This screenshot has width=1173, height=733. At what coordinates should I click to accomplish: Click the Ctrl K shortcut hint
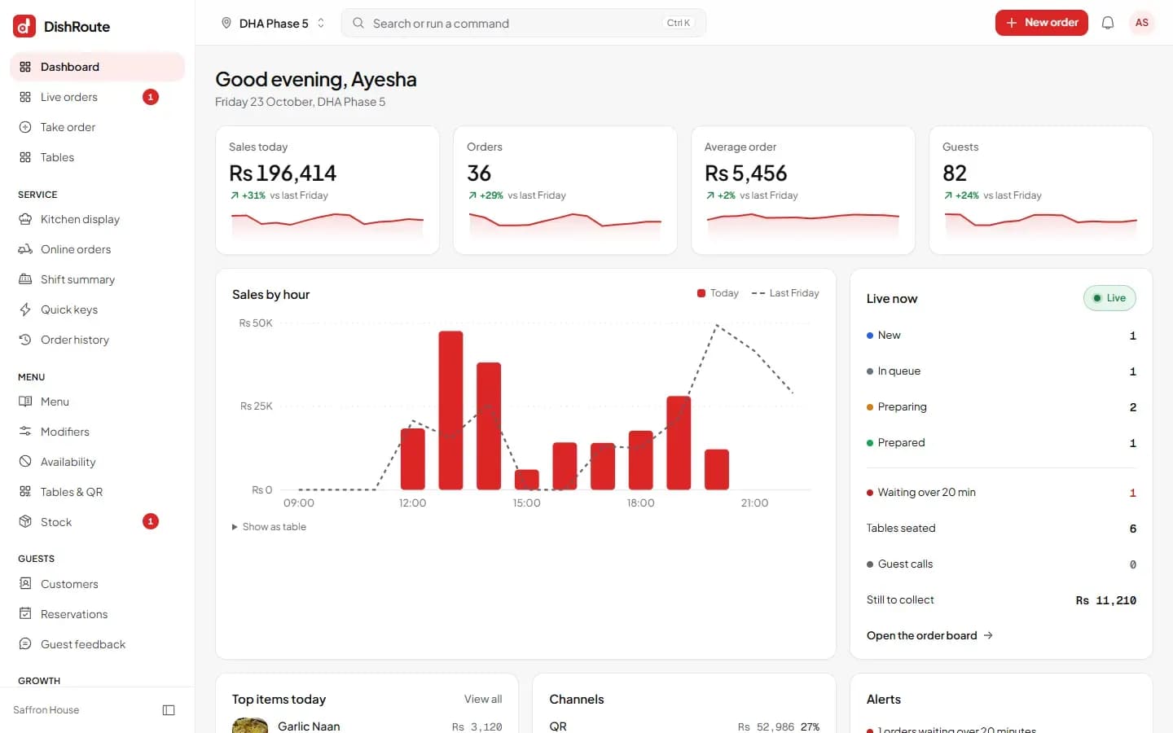tap(678, 23)
